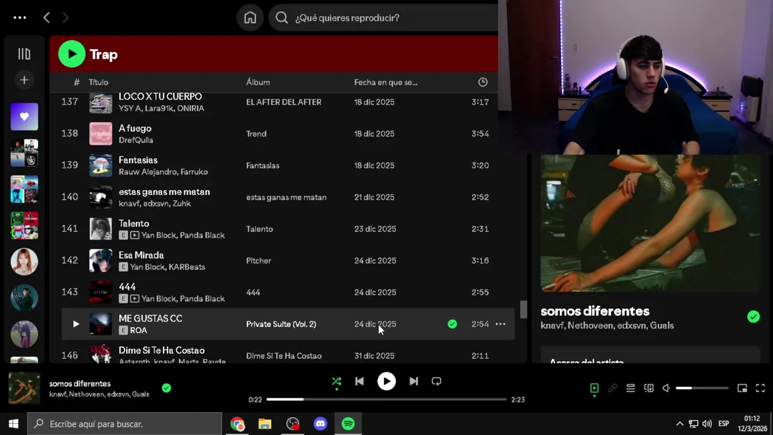Open the album link Private Suite (Vol. 2)
The width and height of the screenshot is (773, 435).
(281, 324)
